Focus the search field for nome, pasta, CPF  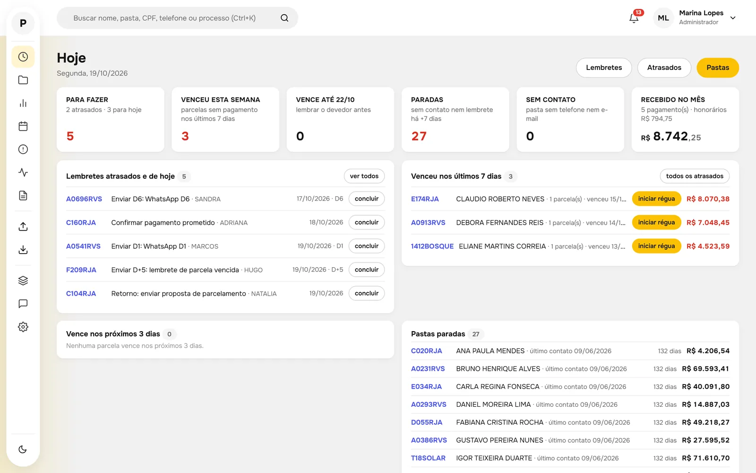tap(177, 18)
